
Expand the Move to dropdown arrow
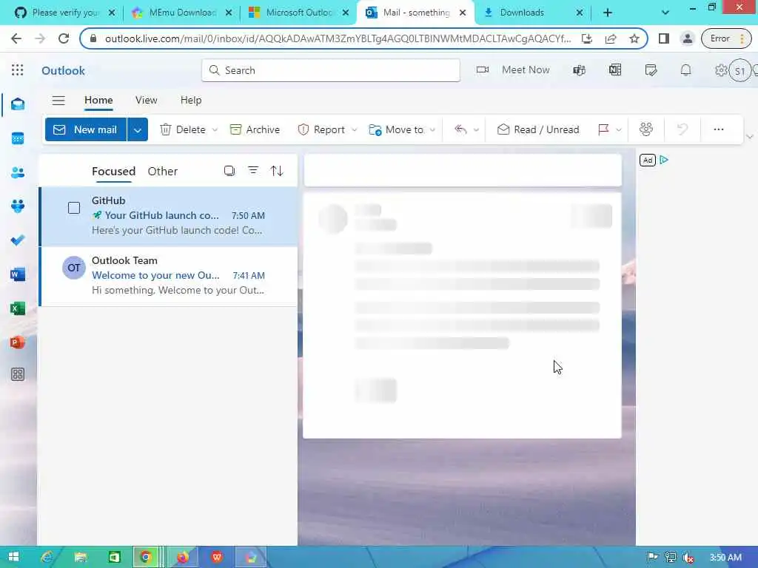(x=432, y=130)
